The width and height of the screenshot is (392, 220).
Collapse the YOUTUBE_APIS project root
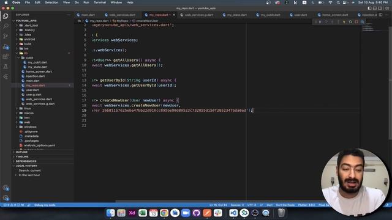coord(26,21)
